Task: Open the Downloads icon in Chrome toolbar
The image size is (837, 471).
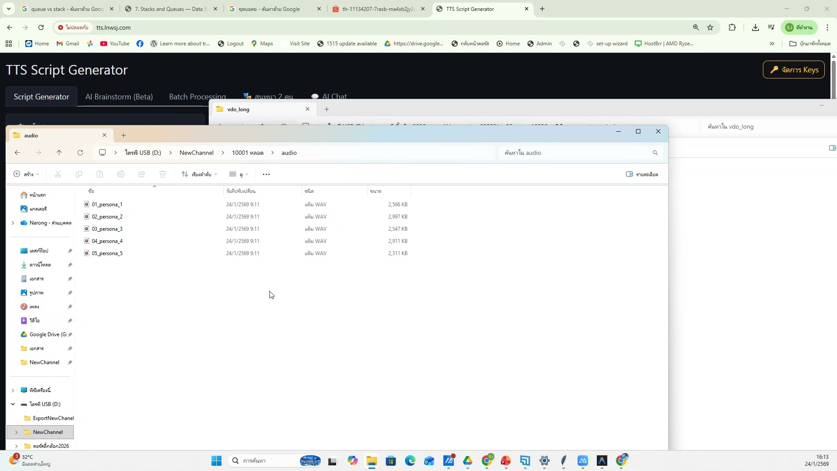Action: (755, 27)
